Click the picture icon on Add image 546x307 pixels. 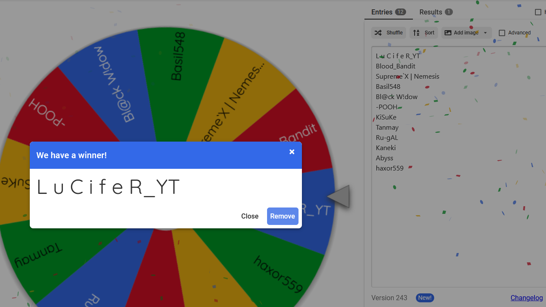click(x=448, y=33)
